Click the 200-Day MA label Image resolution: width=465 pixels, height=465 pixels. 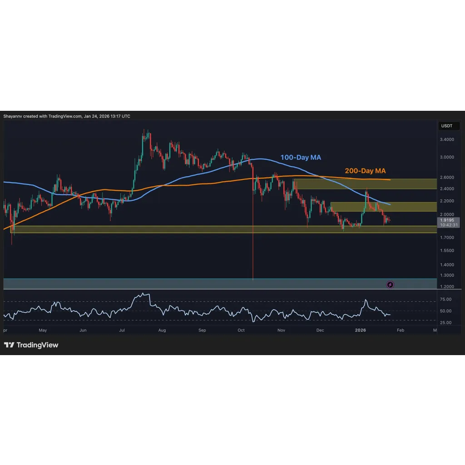coord(365,171)
